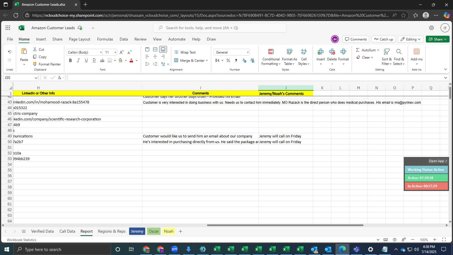Switch to the Noah sheet tab

(169, 231)
